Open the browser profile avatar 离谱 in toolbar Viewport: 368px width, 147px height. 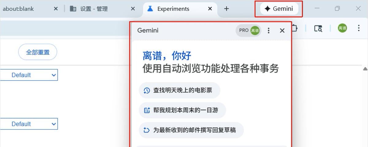(343, 28)
